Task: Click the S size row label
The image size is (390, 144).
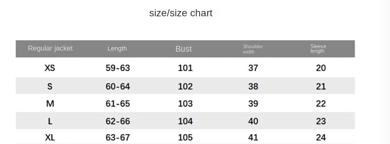Action: tap(50, 86)
